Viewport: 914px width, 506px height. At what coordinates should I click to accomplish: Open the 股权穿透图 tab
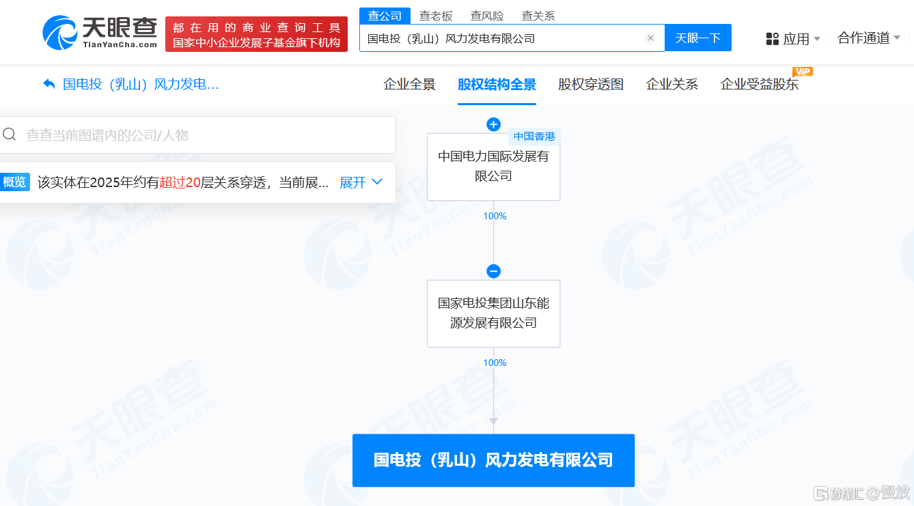pos(591,85)
